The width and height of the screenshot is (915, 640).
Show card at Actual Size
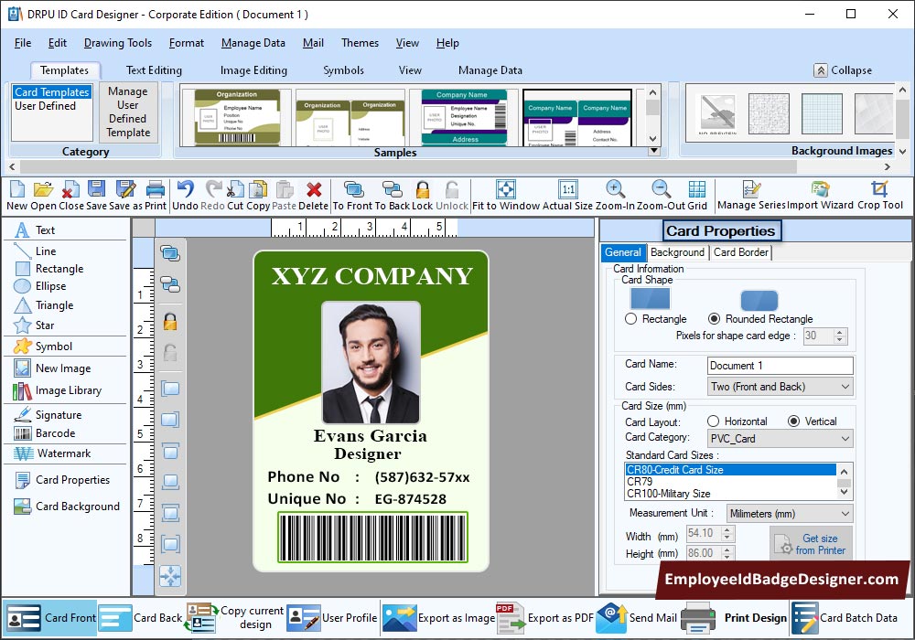click(567, 189)
